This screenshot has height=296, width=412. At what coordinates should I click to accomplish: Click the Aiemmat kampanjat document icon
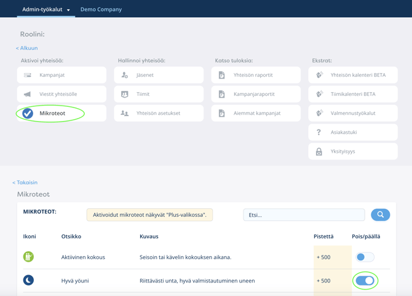tap(222, 114)
